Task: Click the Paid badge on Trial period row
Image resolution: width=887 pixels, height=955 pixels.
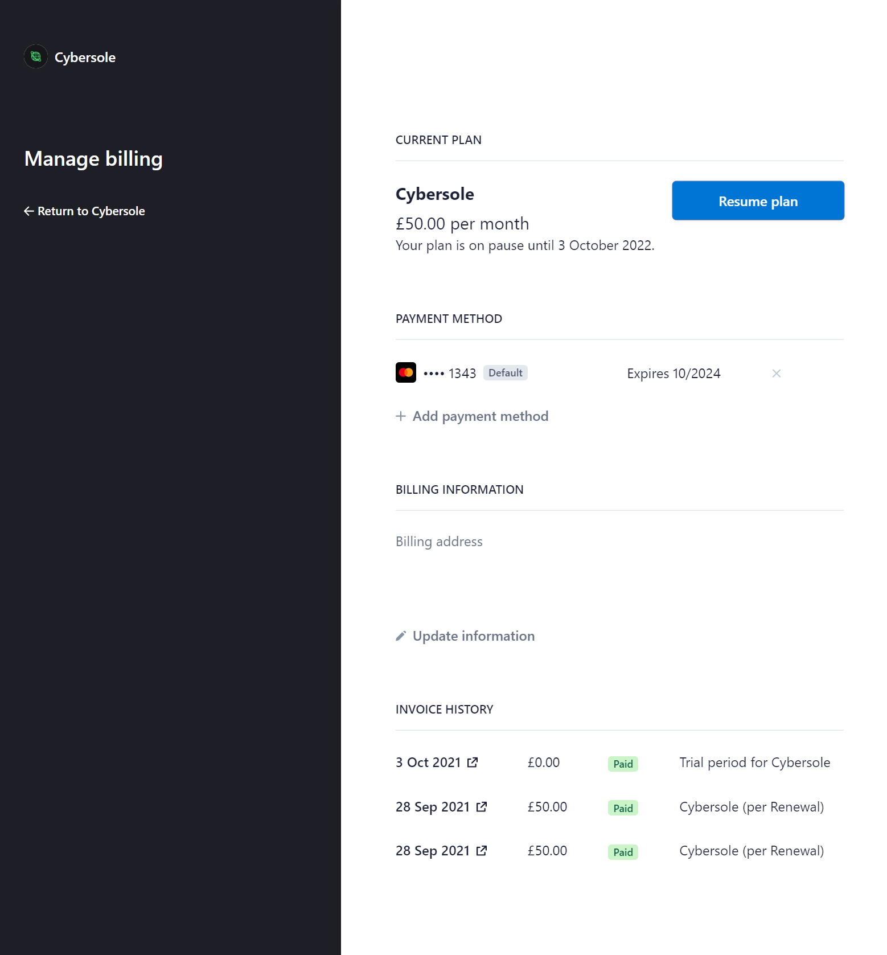Action: 623,764
